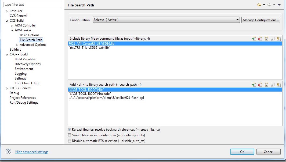Click Edit icon in search path list
Image resolution: width=286 pixels, height=162 pixels.
pyautogui.click(x=266, y=85)
